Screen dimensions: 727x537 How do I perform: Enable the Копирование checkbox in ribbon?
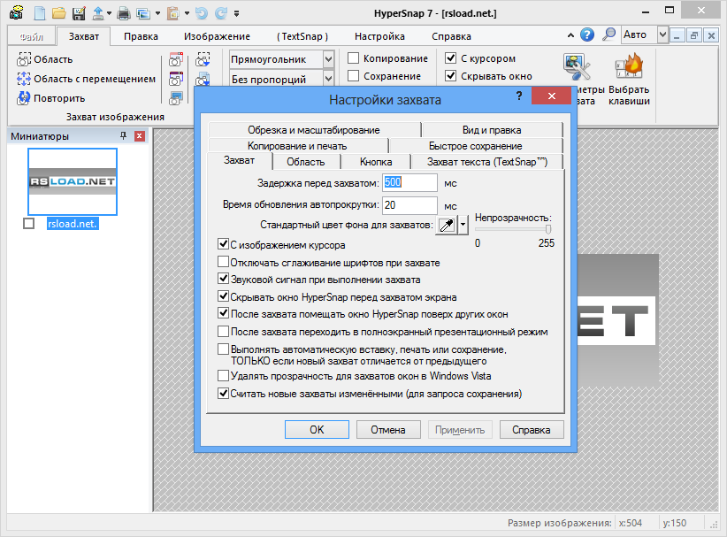(353, 58)
